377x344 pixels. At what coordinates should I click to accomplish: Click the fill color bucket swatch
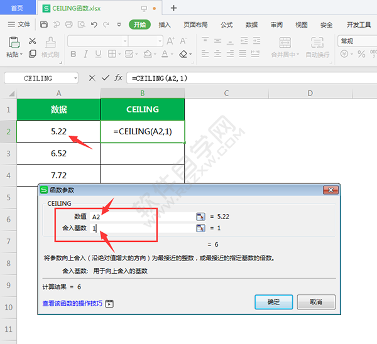click(x=148, y=54)
